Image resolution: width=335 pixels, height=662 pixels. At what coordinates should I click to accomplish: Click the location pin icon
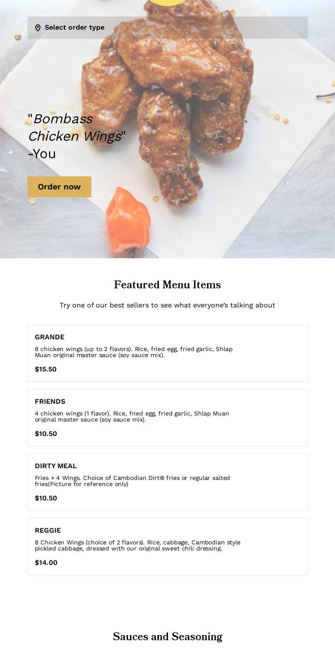point(38,28)
